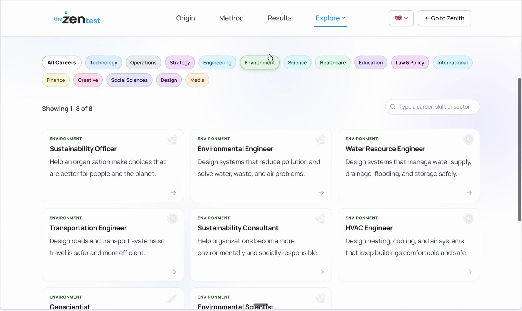522x311 pixels.
Task: Filter careers by Media
Action: pyautogui.click(x=197, y=80)
